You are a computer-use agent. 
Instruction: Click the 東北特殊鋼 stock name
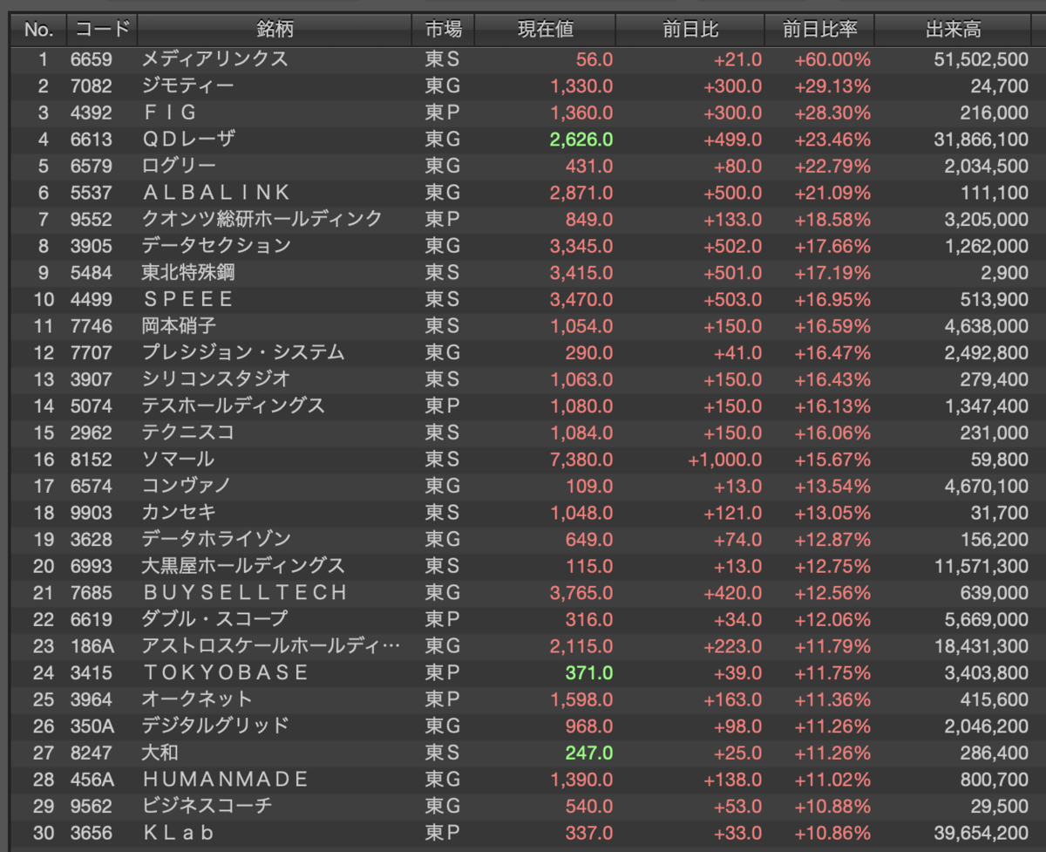pyautogui.click(x=188, y=273)
